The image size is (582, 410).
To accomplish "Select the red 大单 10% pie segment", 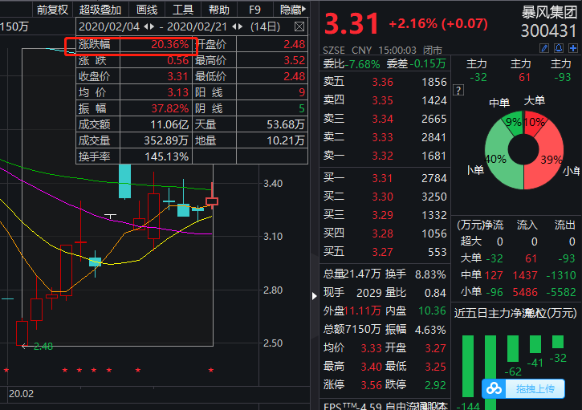I will pyautogui.click(x=535, y=124).
